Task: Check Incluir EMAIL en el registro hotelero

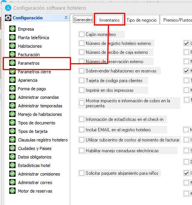Action: [81, 130]
